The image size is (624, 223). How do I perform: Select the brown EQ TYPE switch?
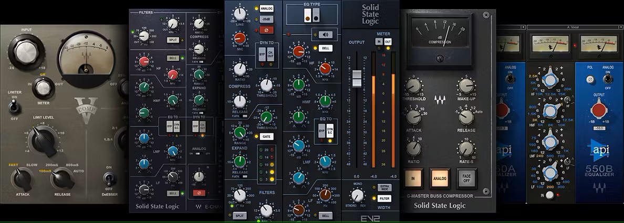pyautogui.click(x=307, y=15)
